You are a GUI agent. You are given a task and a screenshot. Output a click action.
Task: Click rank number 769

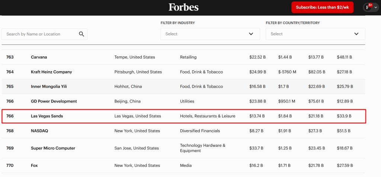click(10, 148)
